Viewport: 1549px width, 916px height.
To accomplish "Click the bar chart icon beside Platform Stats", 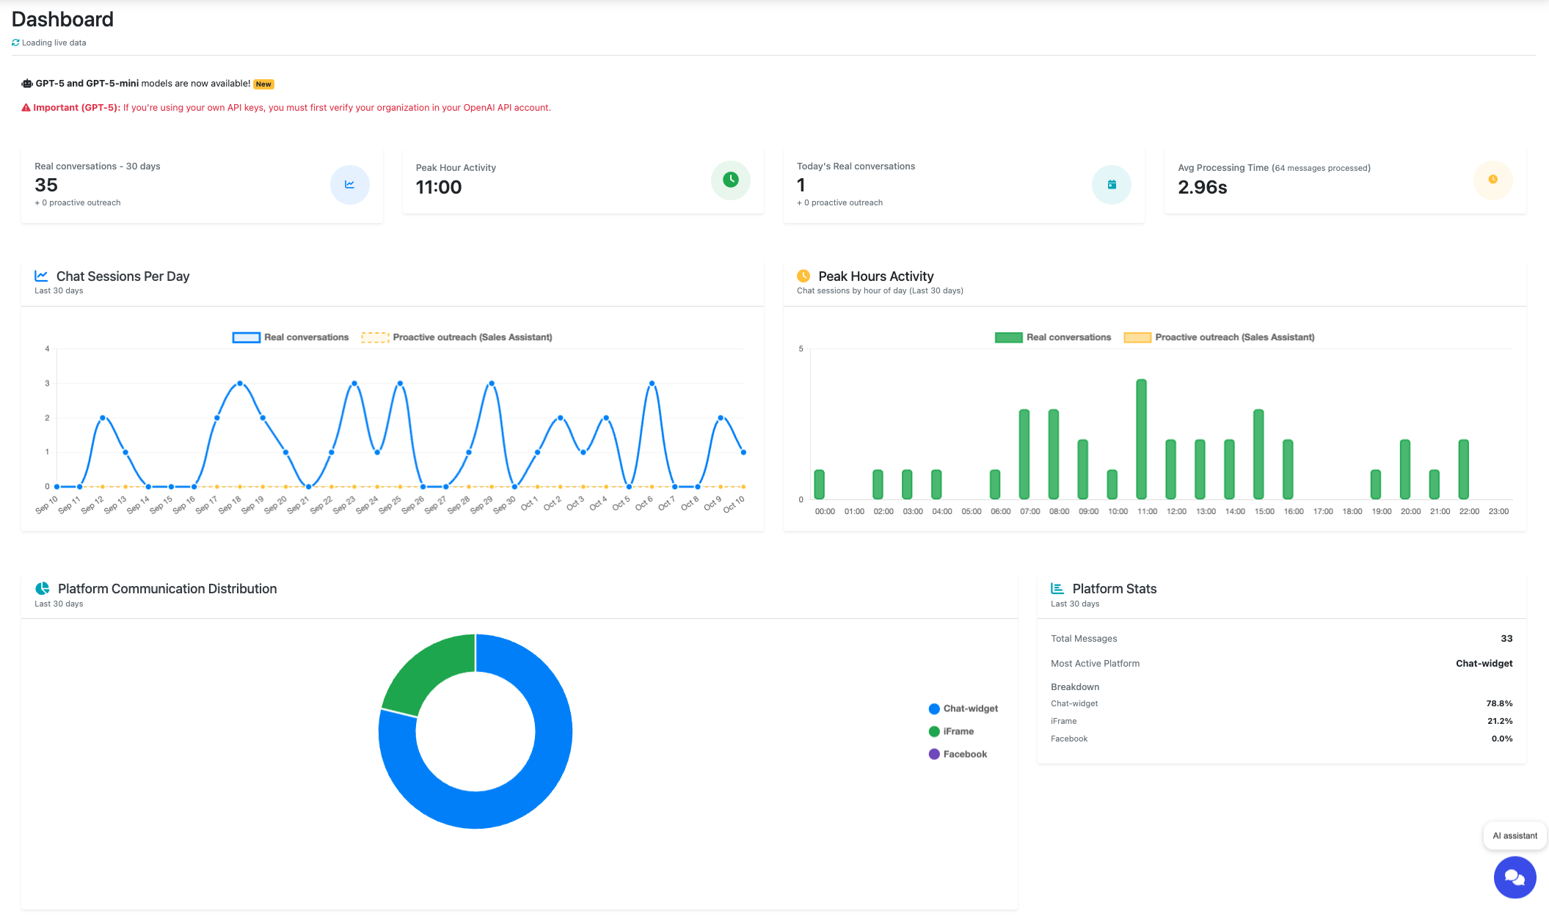I will [1057, 588].
